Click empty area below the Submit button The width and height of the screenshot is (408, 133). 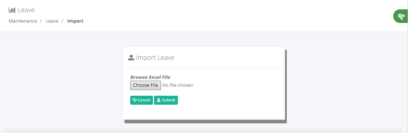coord(204,112)
